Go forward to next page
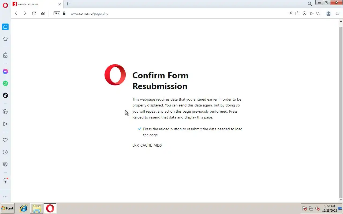The height and width of the screenshot is (214, 343). 25,13
